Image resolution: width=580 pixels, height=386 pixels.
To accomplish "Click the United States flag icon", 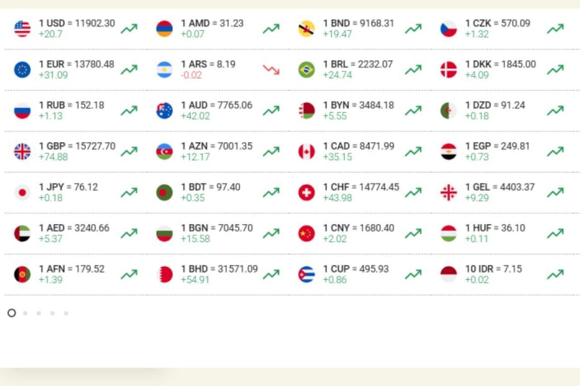I will (x=22, y=29).
